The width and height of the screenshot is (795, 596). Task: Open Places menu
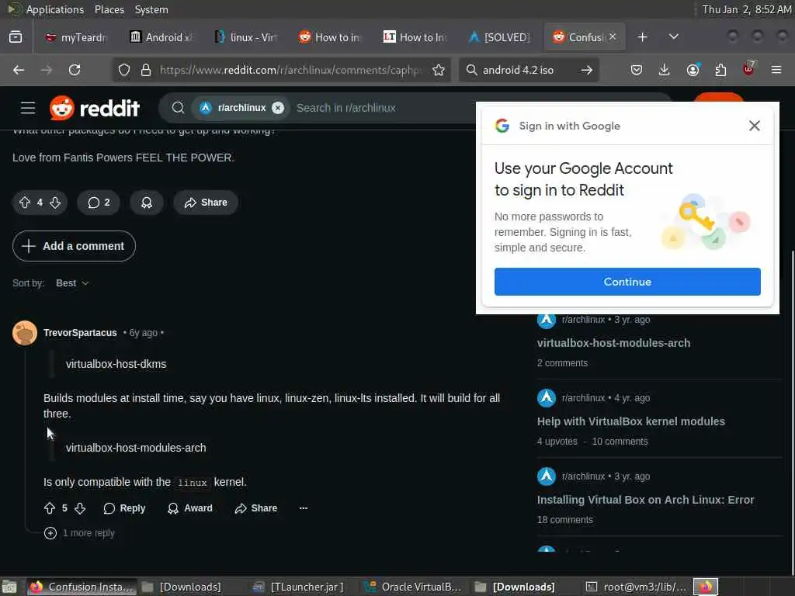coord(109,9)
